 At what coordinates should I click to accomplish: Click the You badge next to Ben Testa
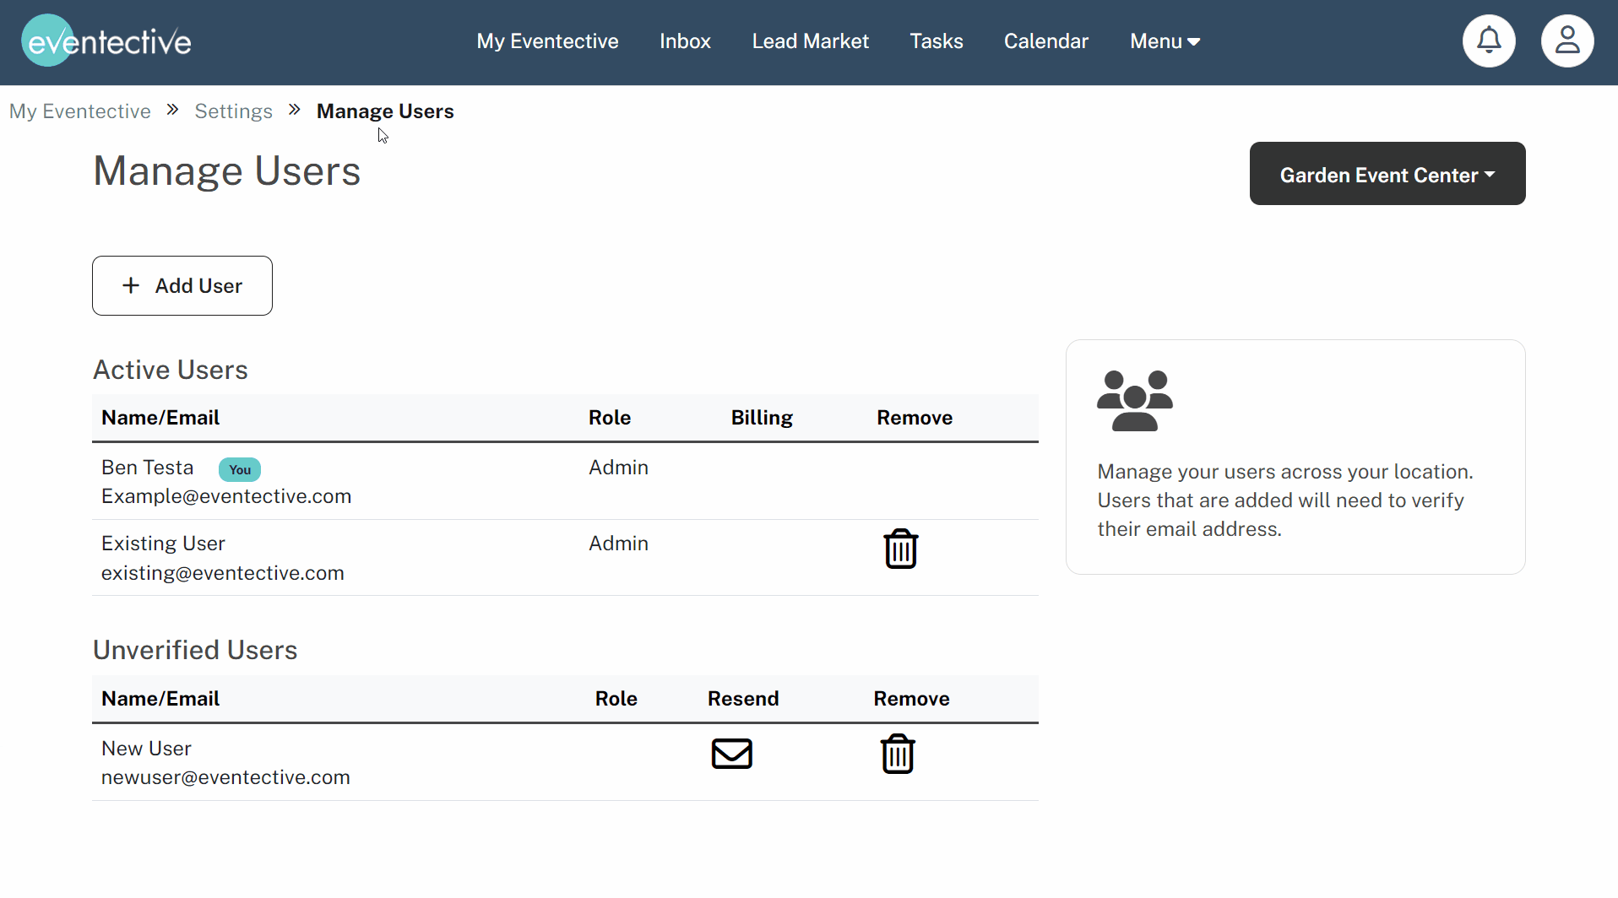(240, 469)
